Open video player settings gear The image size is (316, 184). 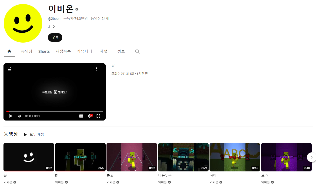(x=90, y=116)
